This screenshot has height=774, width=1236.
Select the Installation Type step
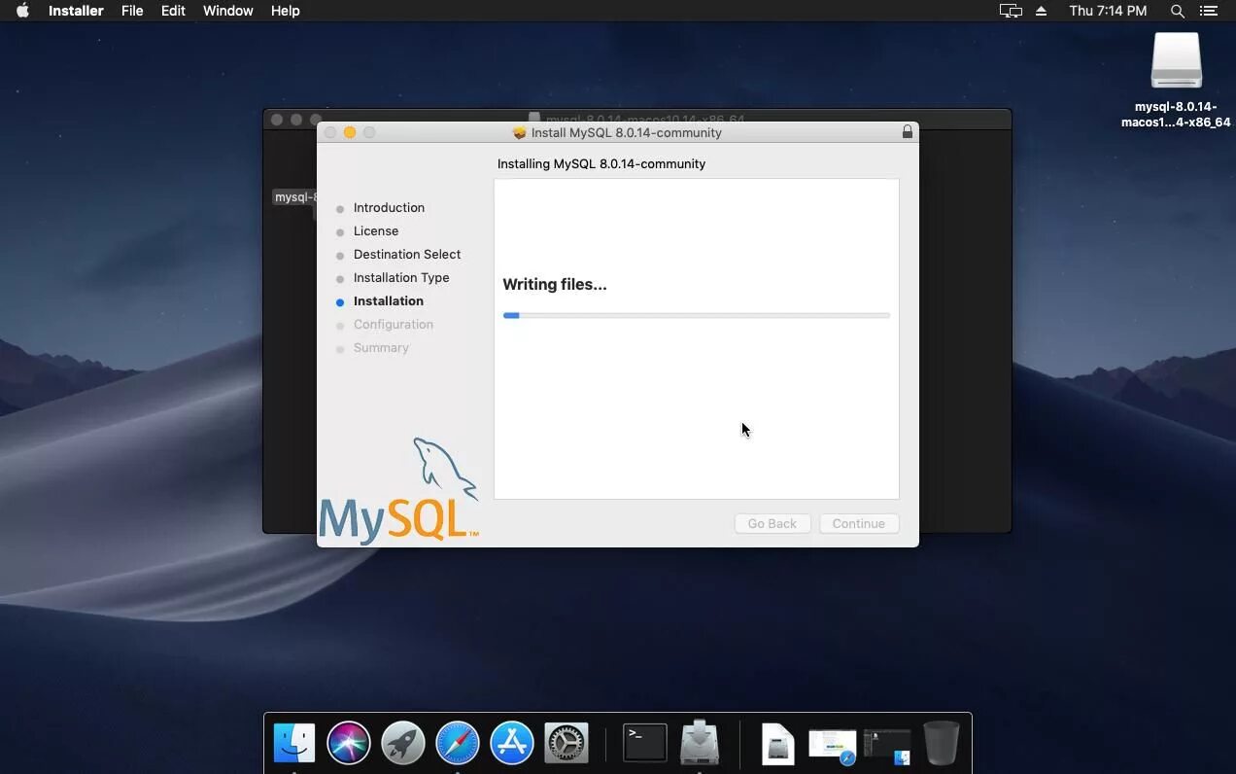pyautogui.click(x=401, y=277)
